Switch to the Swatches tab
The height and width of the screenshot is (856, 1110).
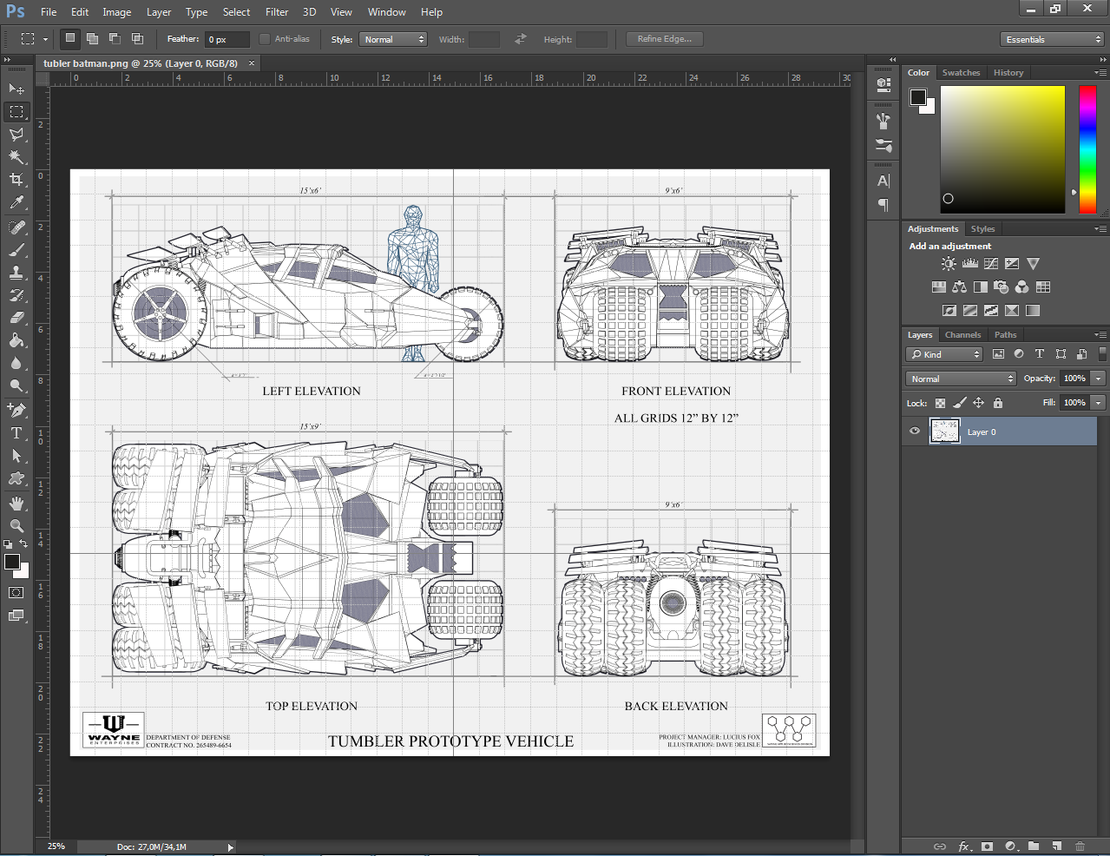point(962,73)
